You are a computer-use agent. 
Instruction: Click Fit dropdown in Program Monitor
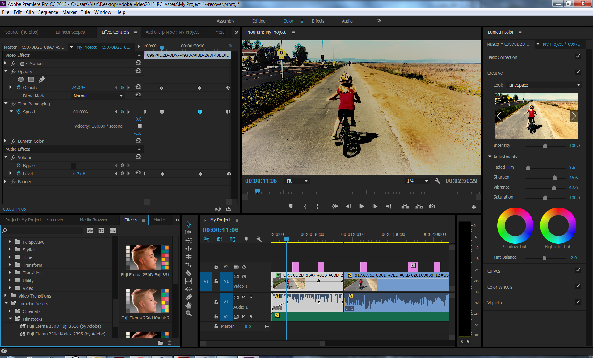pyautogui.click(x=296, y=181)
